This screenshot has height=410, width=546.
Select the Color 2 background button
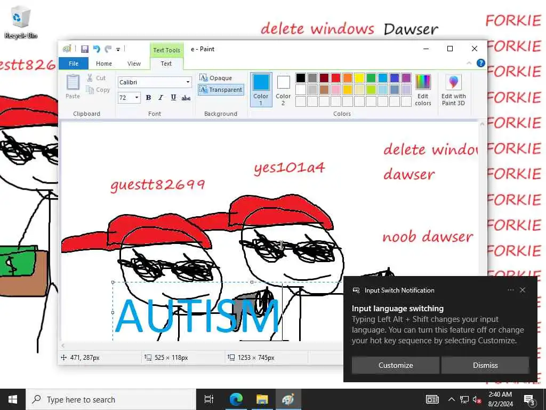tap(283, 90)
